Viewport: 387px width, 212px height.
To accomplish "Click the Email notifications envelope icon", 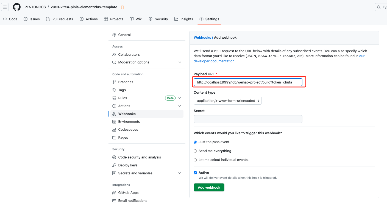I will click(x=114, y=201).
